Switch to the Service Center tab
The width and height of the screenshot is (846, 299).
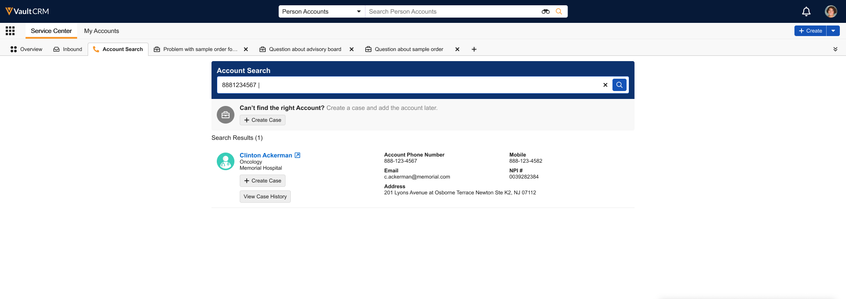51,31
